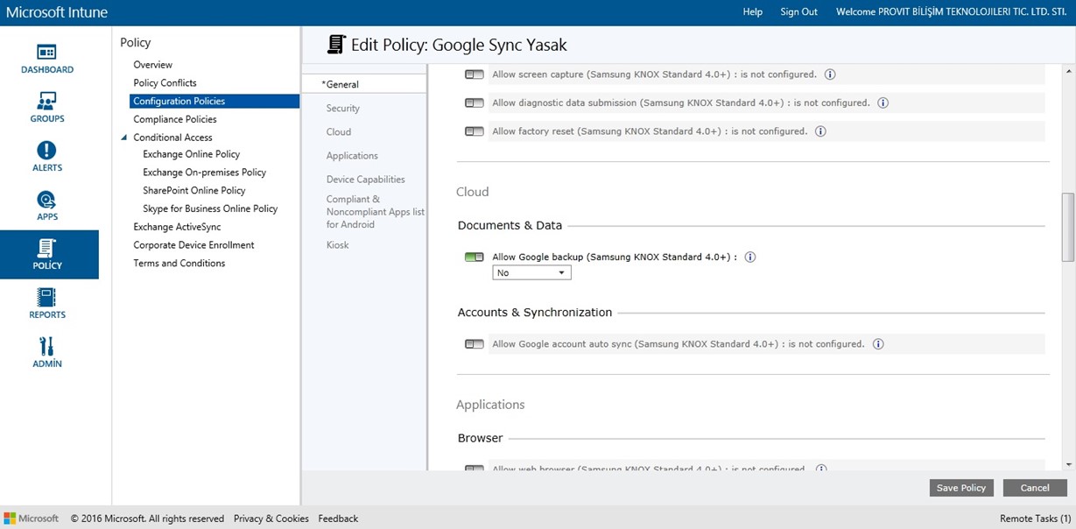Viewport: 1076px width, 529px height.
Task: Open Compliant & Noncompliant Apps list section
Action: point(376,212)
